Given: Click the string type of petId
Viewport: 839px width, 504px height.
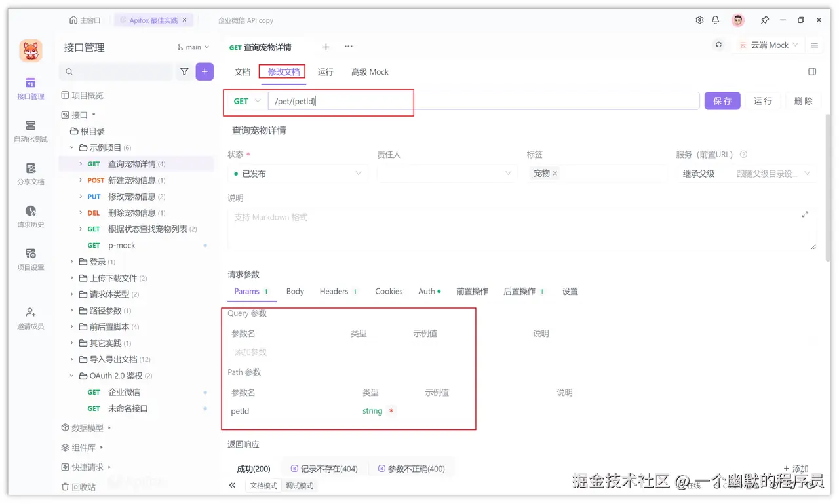Looking at the screenshot, I should pos(372,411).
